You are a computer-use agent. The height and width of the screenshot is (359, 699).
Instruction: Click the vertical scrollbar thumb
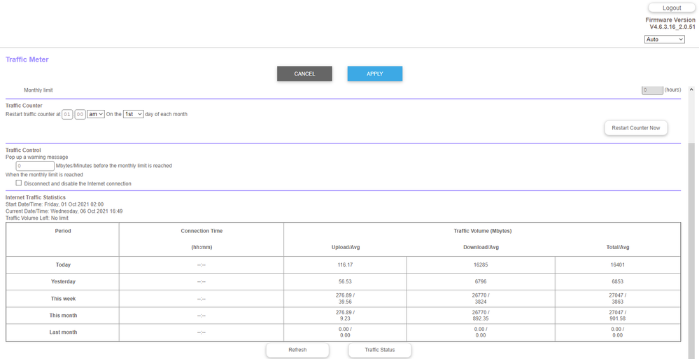691,245
